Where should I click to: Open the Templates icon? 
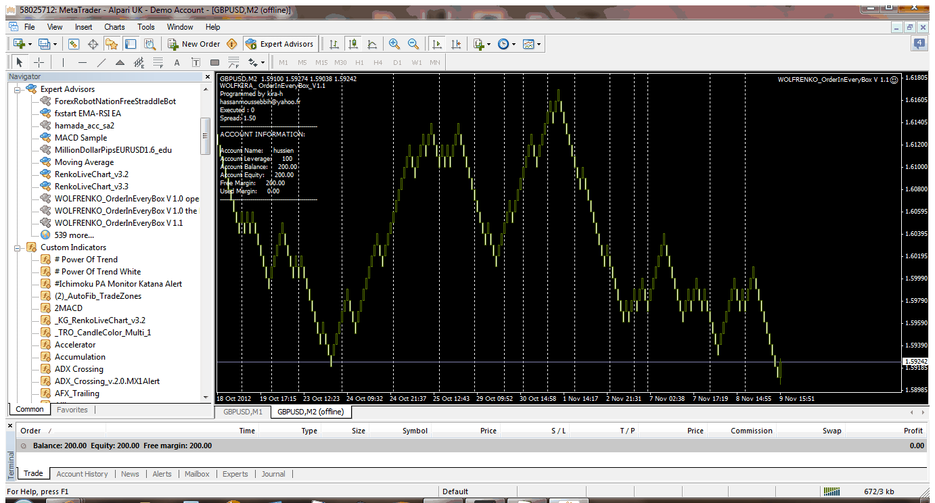pos(528,44)
